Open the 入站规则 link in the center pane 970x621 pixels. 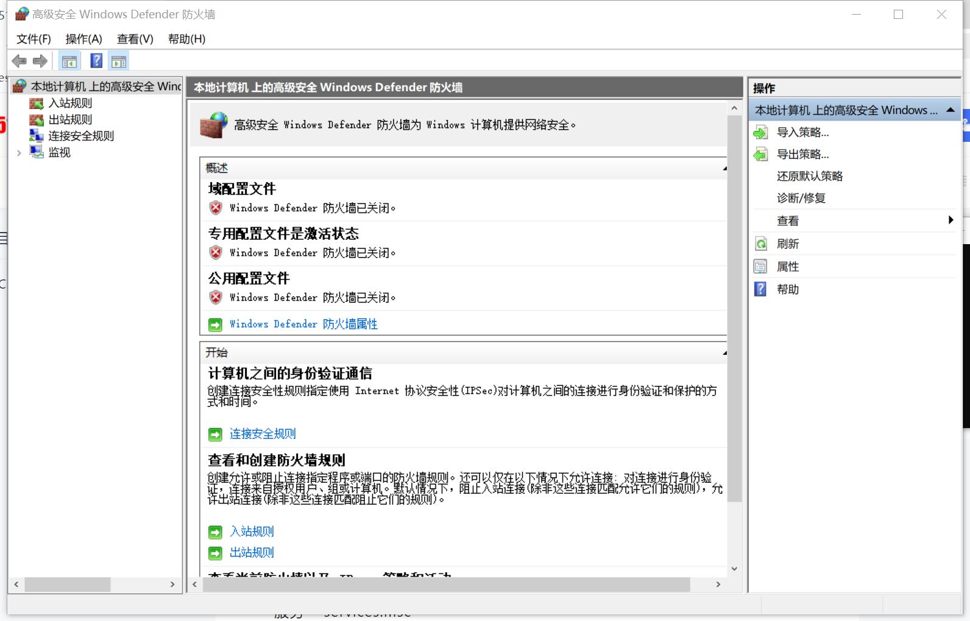[x=252, y=532]
